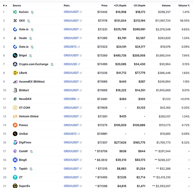Image resolution: width=193 pixels, height=188 pixels.
Task: Sort table by Price column header
Action: coord(104,5)
